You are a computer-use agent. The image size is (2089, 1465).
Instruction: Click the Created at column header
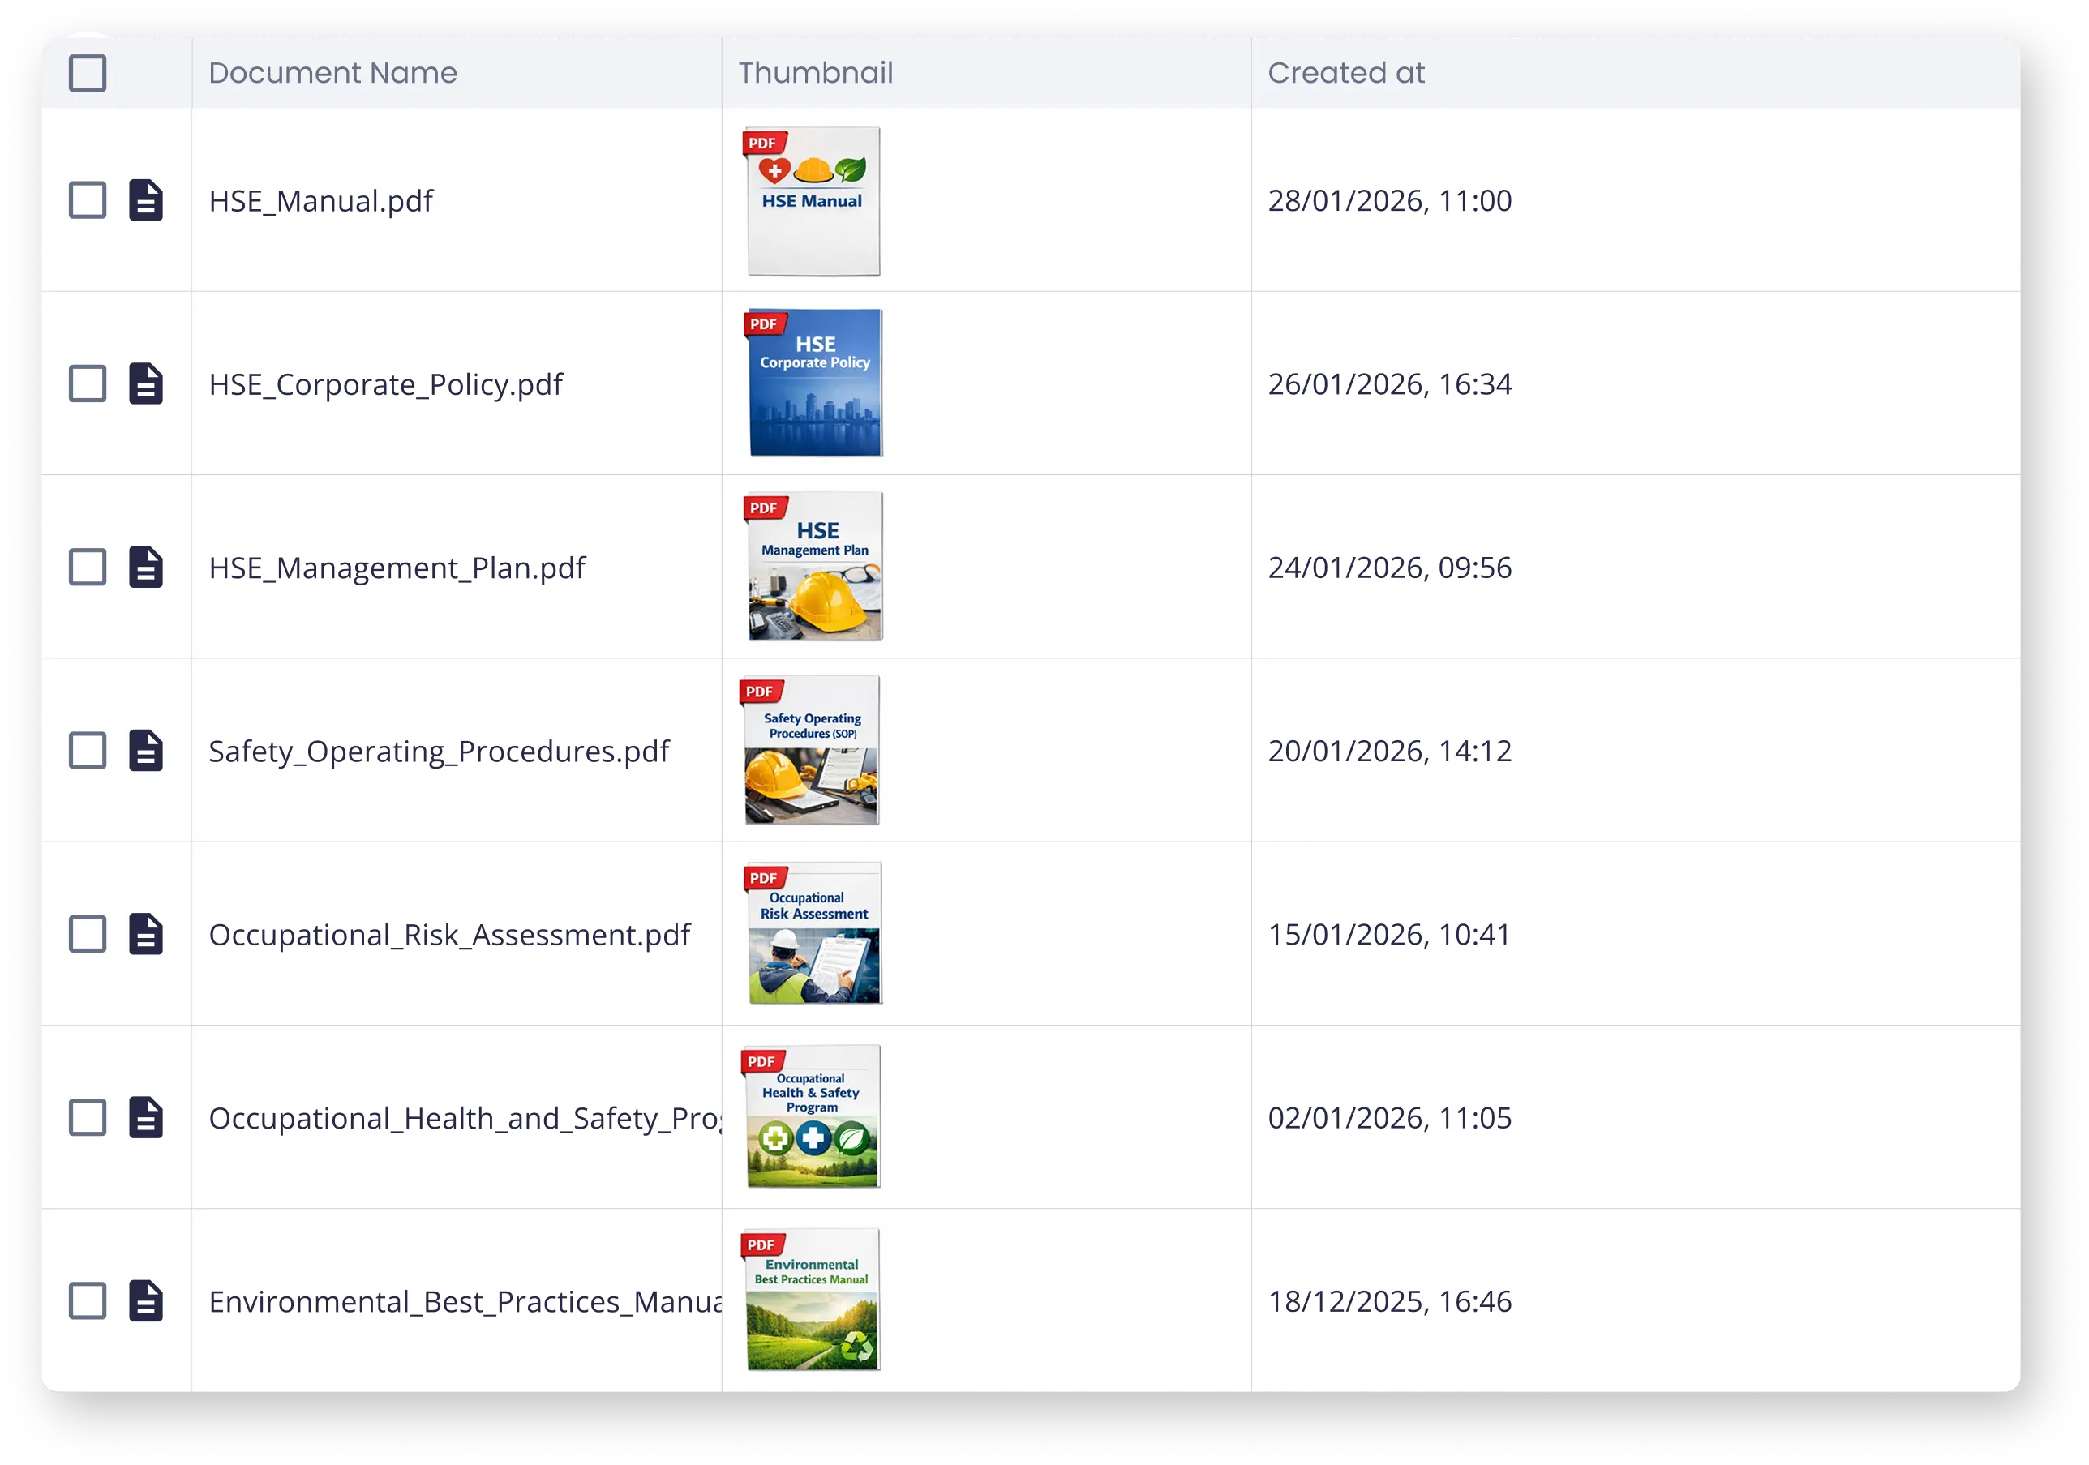click(x=1345, y=73)
